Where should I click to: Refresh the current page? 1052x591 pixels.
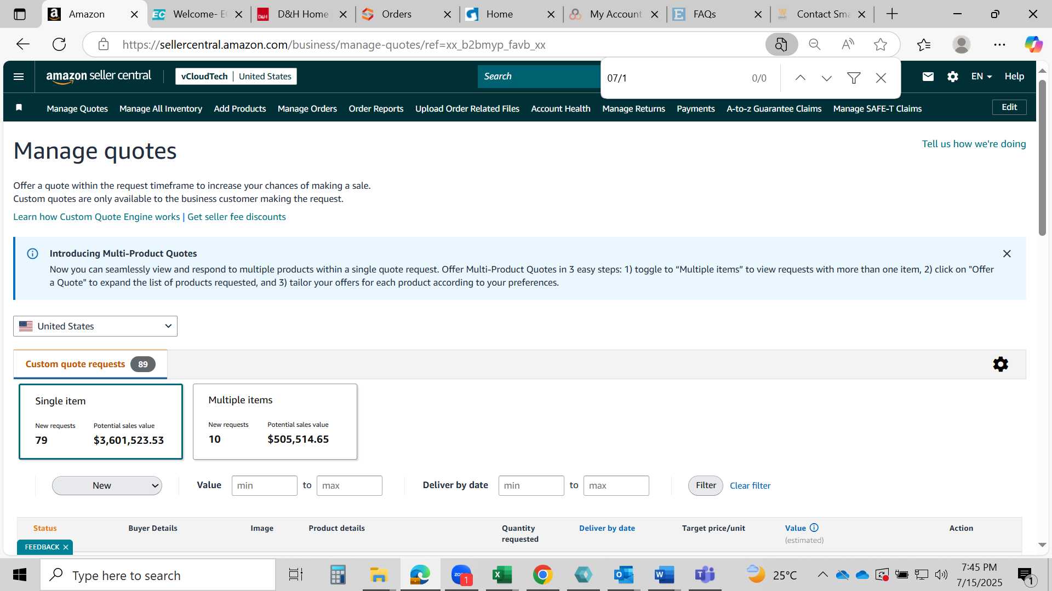tap(59, 44)
